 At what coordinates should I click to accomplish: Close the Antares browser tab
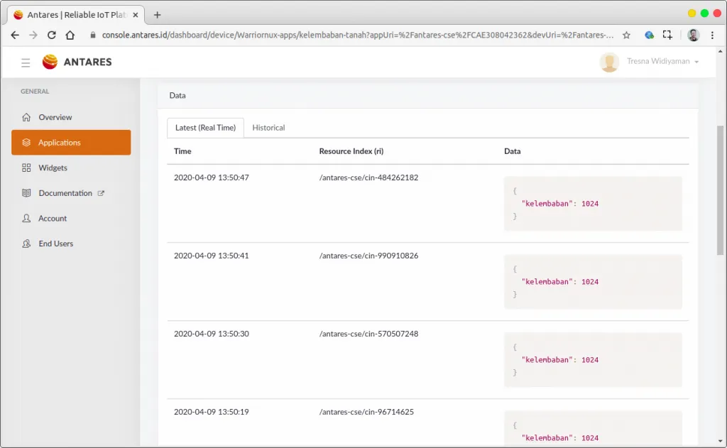point(136,15)
